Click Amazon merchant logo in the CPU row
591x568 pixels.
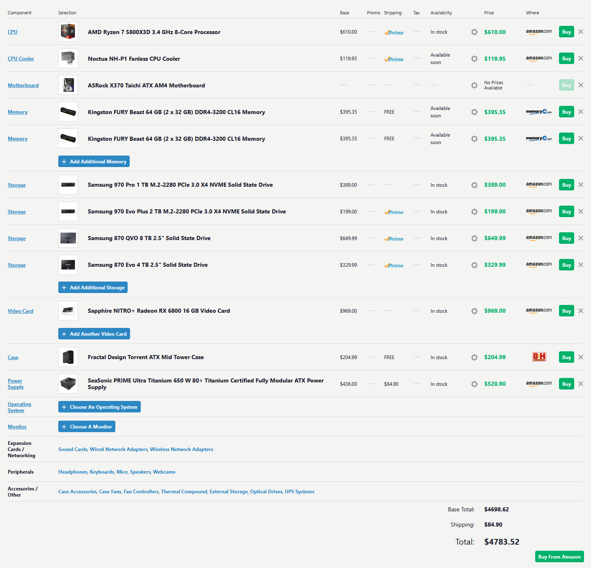539,32
